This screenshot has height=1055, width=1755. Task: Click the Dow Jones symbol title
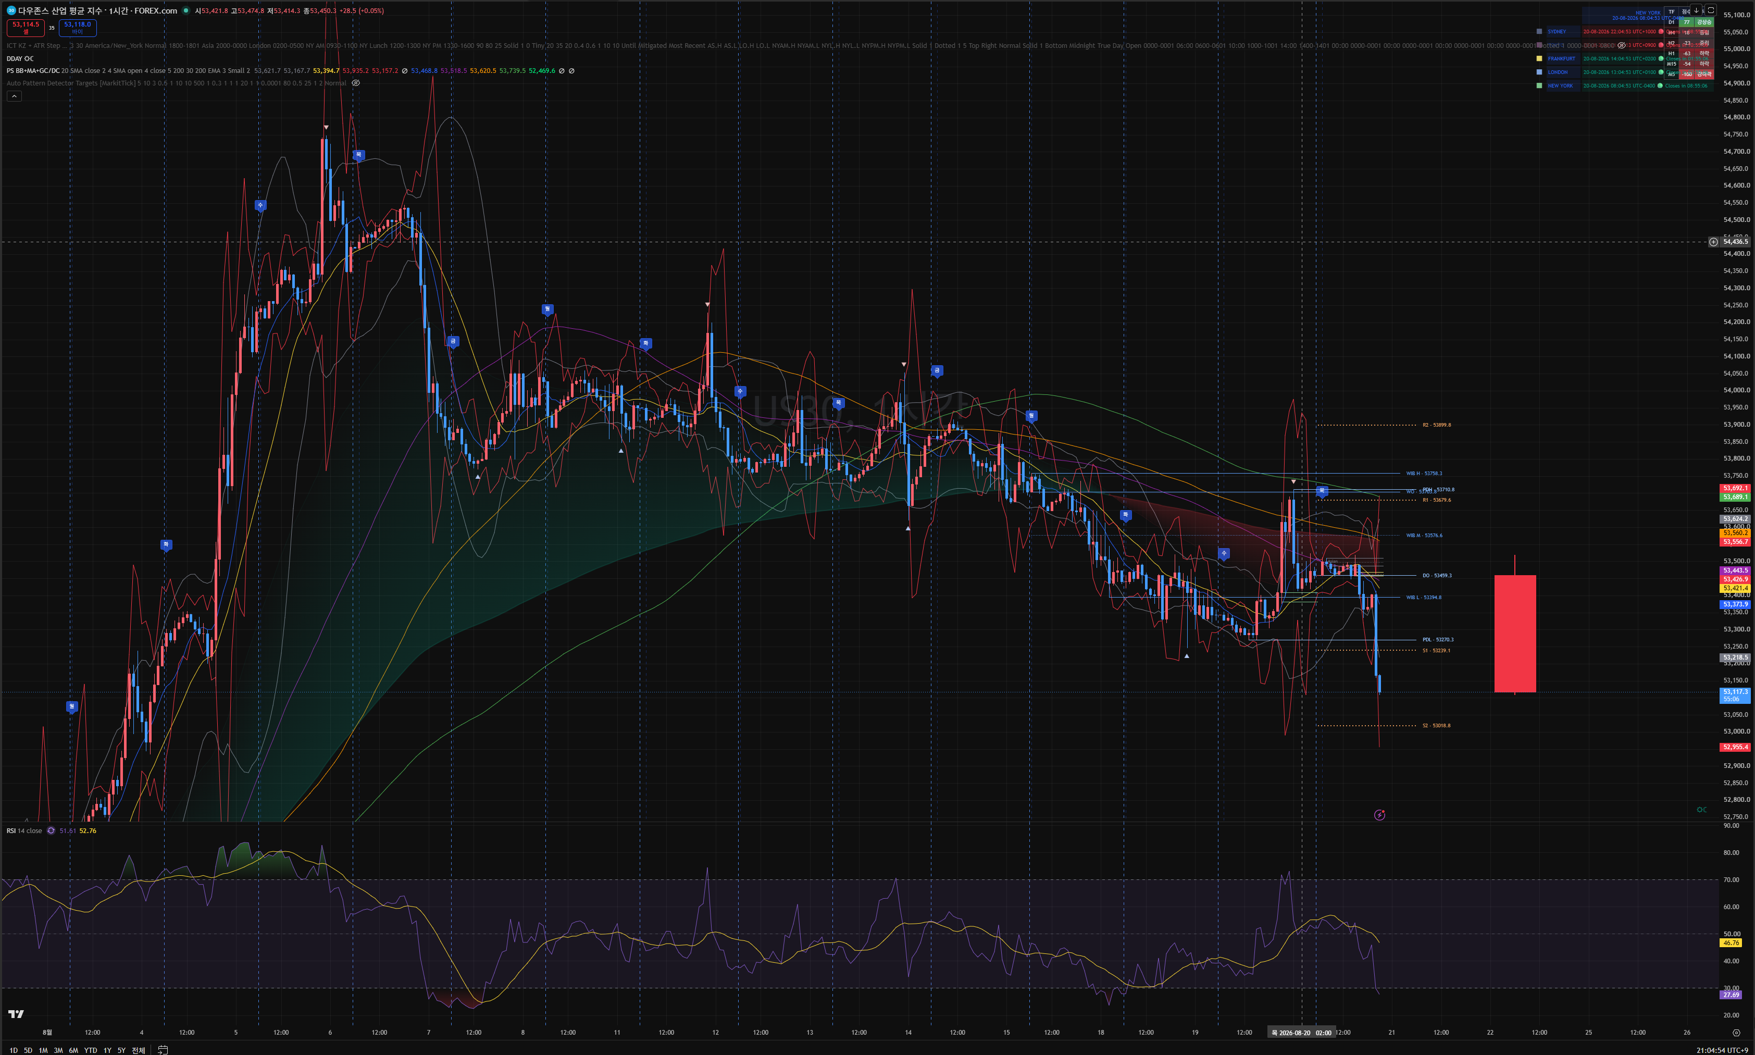(x=97, y=10)
